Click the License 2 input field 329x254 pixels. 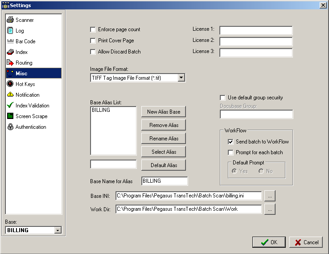(x=256, y=41)
